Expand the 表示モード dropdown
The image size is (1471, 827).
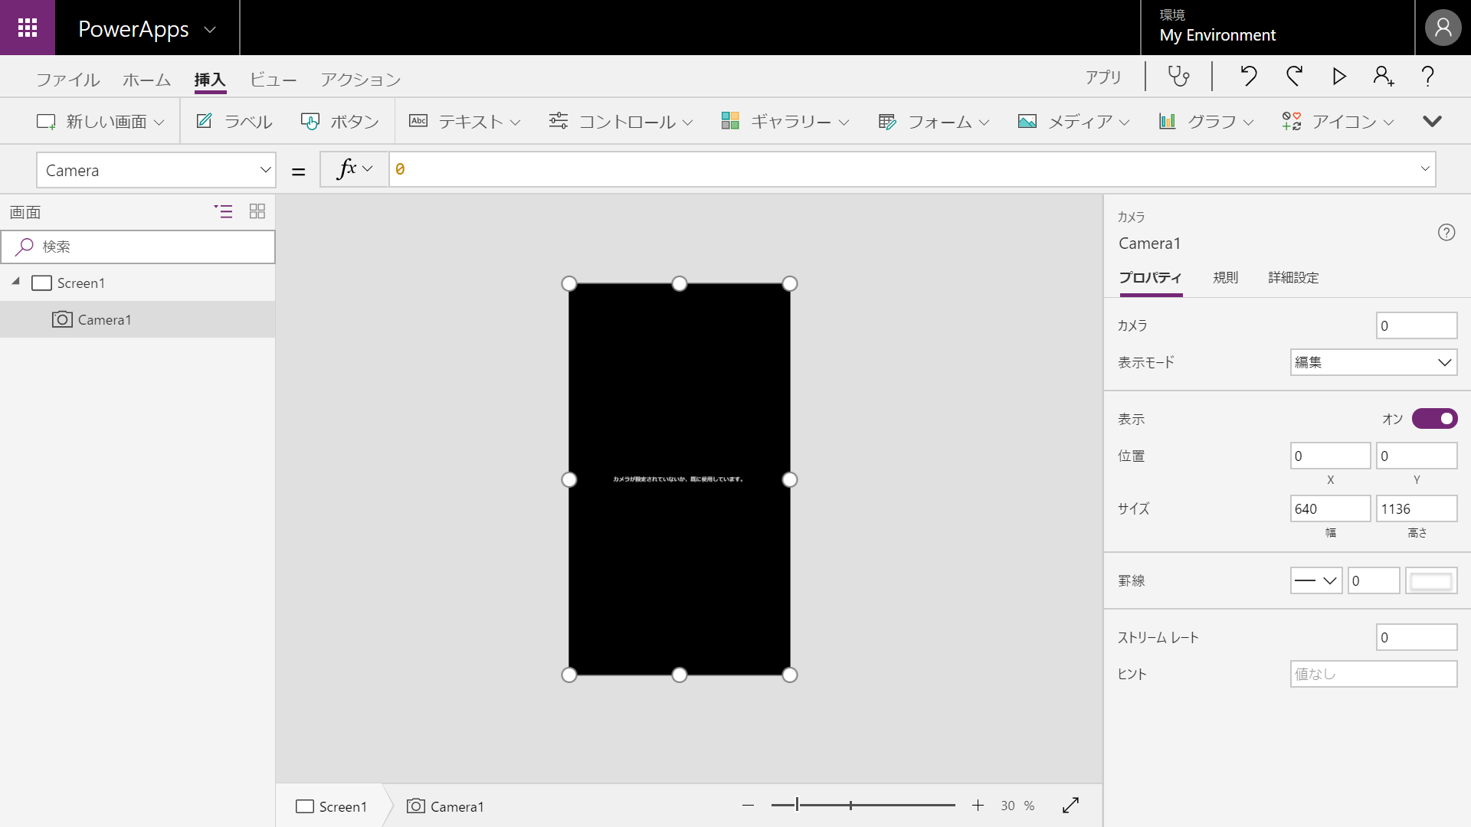tap(1373, 362)
